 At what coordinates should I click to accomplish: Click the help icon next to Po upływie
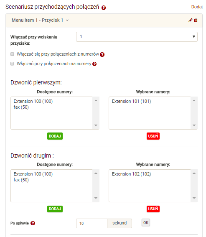point(33,223)
